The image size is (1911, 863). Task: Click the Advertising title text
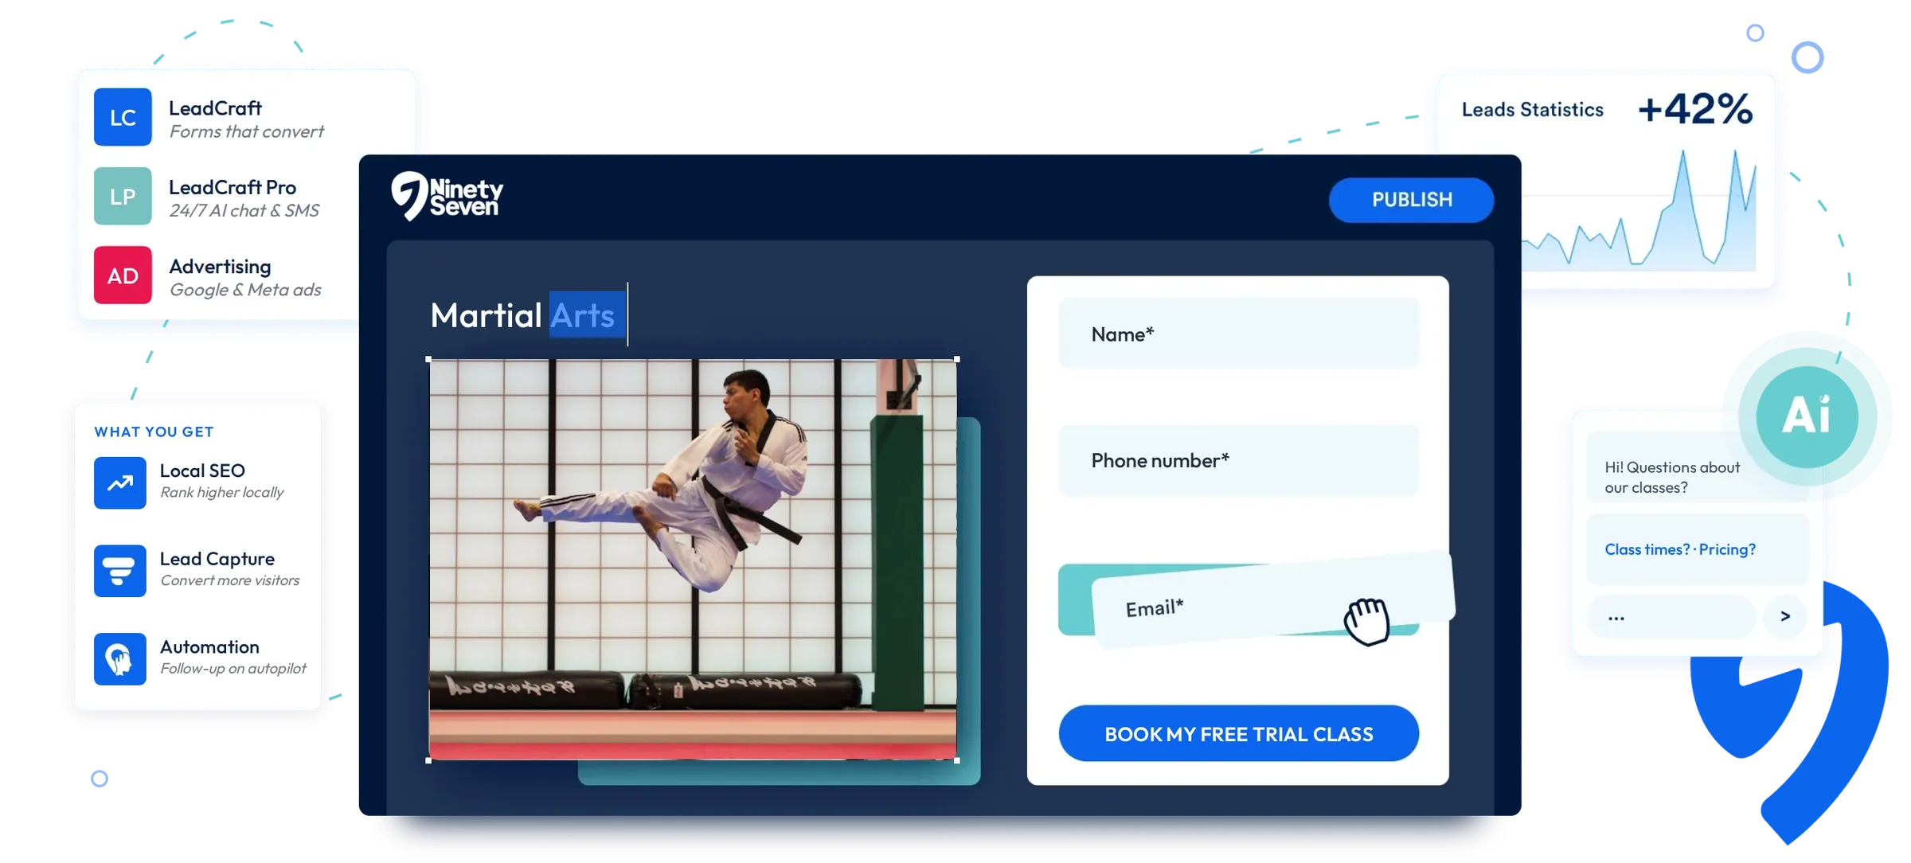point(220,267)
